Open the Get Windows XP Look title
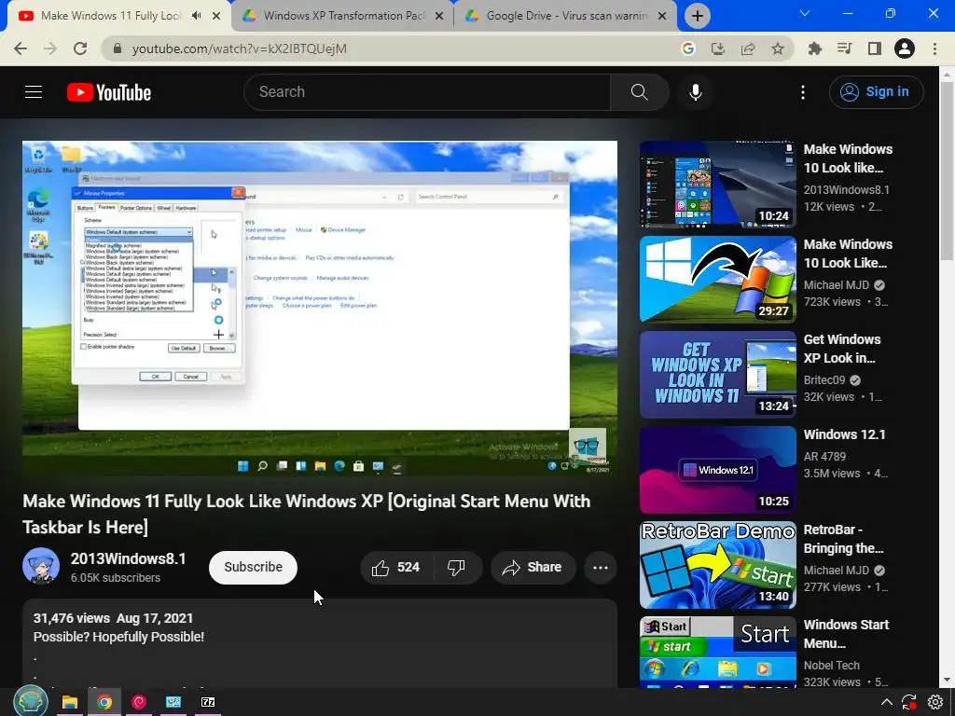Image resolution: width=955 pixels, height=716 pixels. 842,349
